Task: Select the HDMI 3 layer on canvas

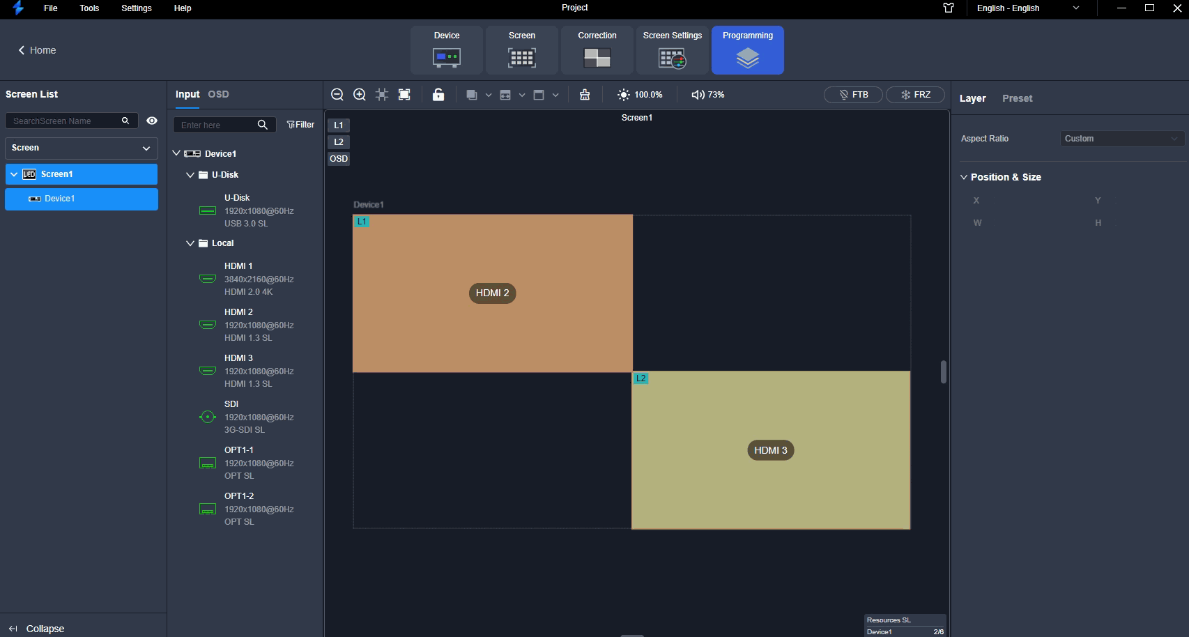Action: pyautogui.click(x=770, y=450)
